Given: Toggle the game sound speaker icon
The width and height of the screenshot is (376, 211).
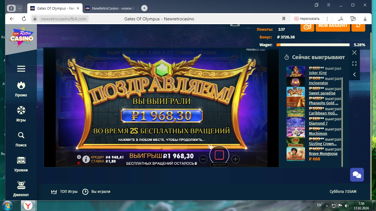Looking at the screenshot, I should point(79,163).
